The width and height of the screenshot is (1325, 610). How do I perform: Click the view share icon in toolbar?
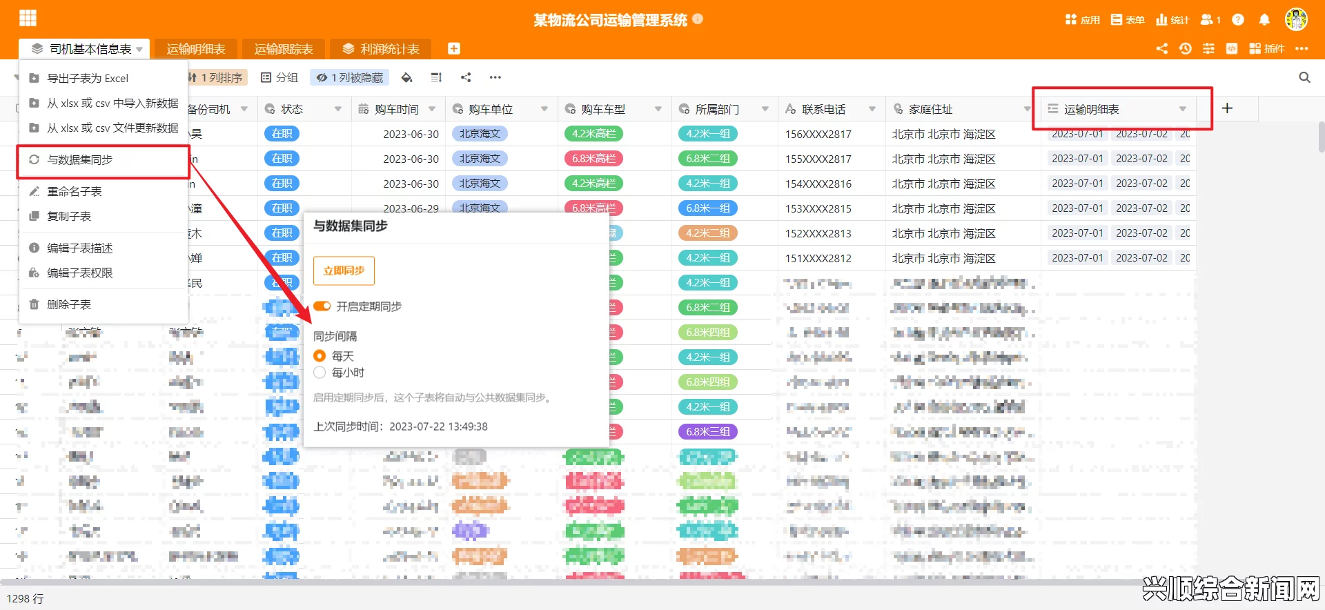coord(466,77)
